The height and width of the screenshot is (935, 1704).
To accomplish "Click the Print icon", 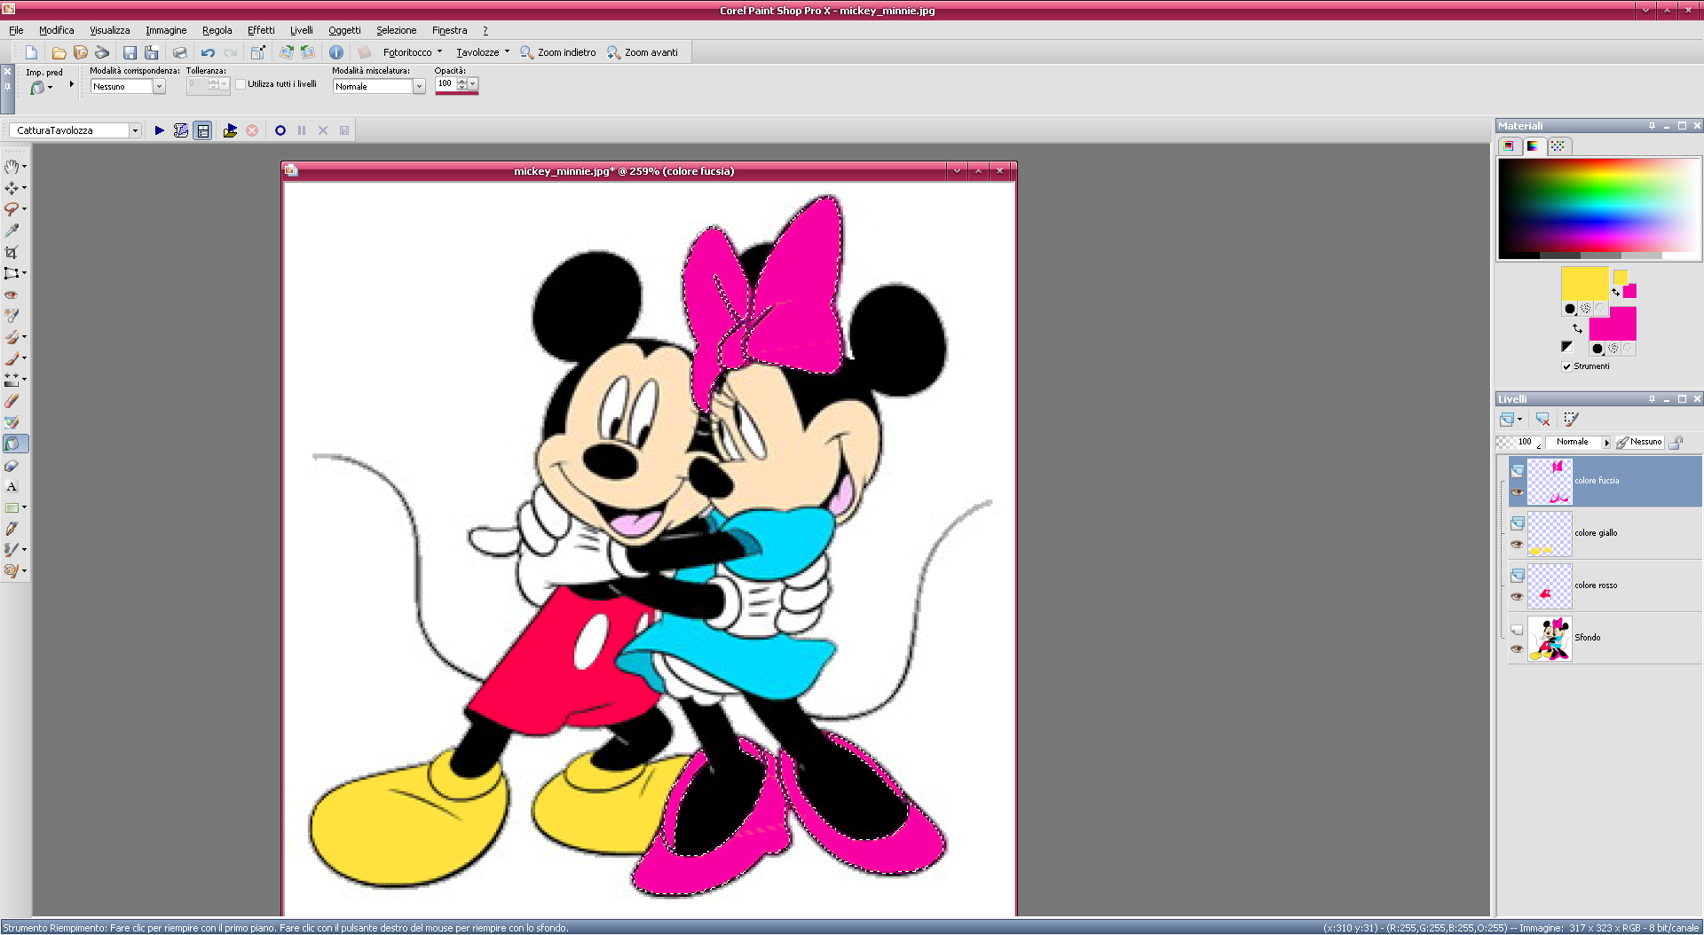I will (179, 52).
